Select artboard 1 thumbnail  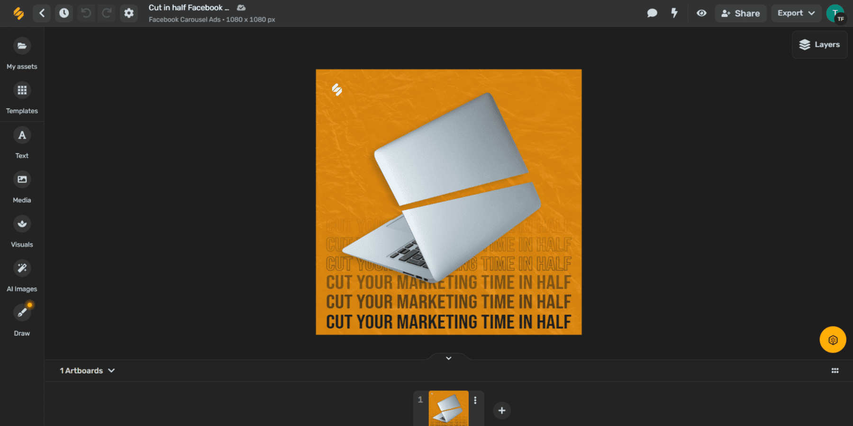coord(448,410)
